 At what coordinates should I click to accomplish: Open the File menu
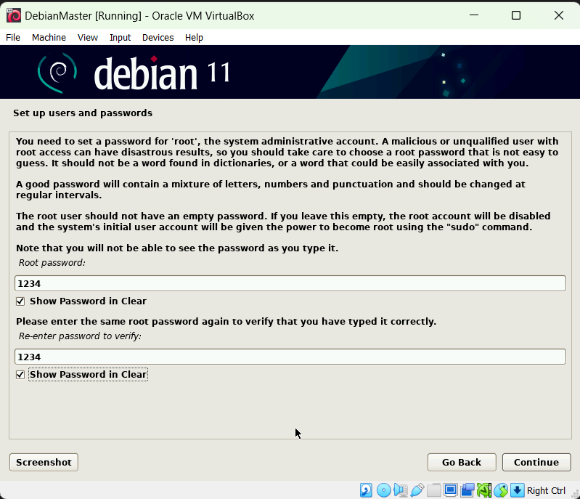[13, 37]
